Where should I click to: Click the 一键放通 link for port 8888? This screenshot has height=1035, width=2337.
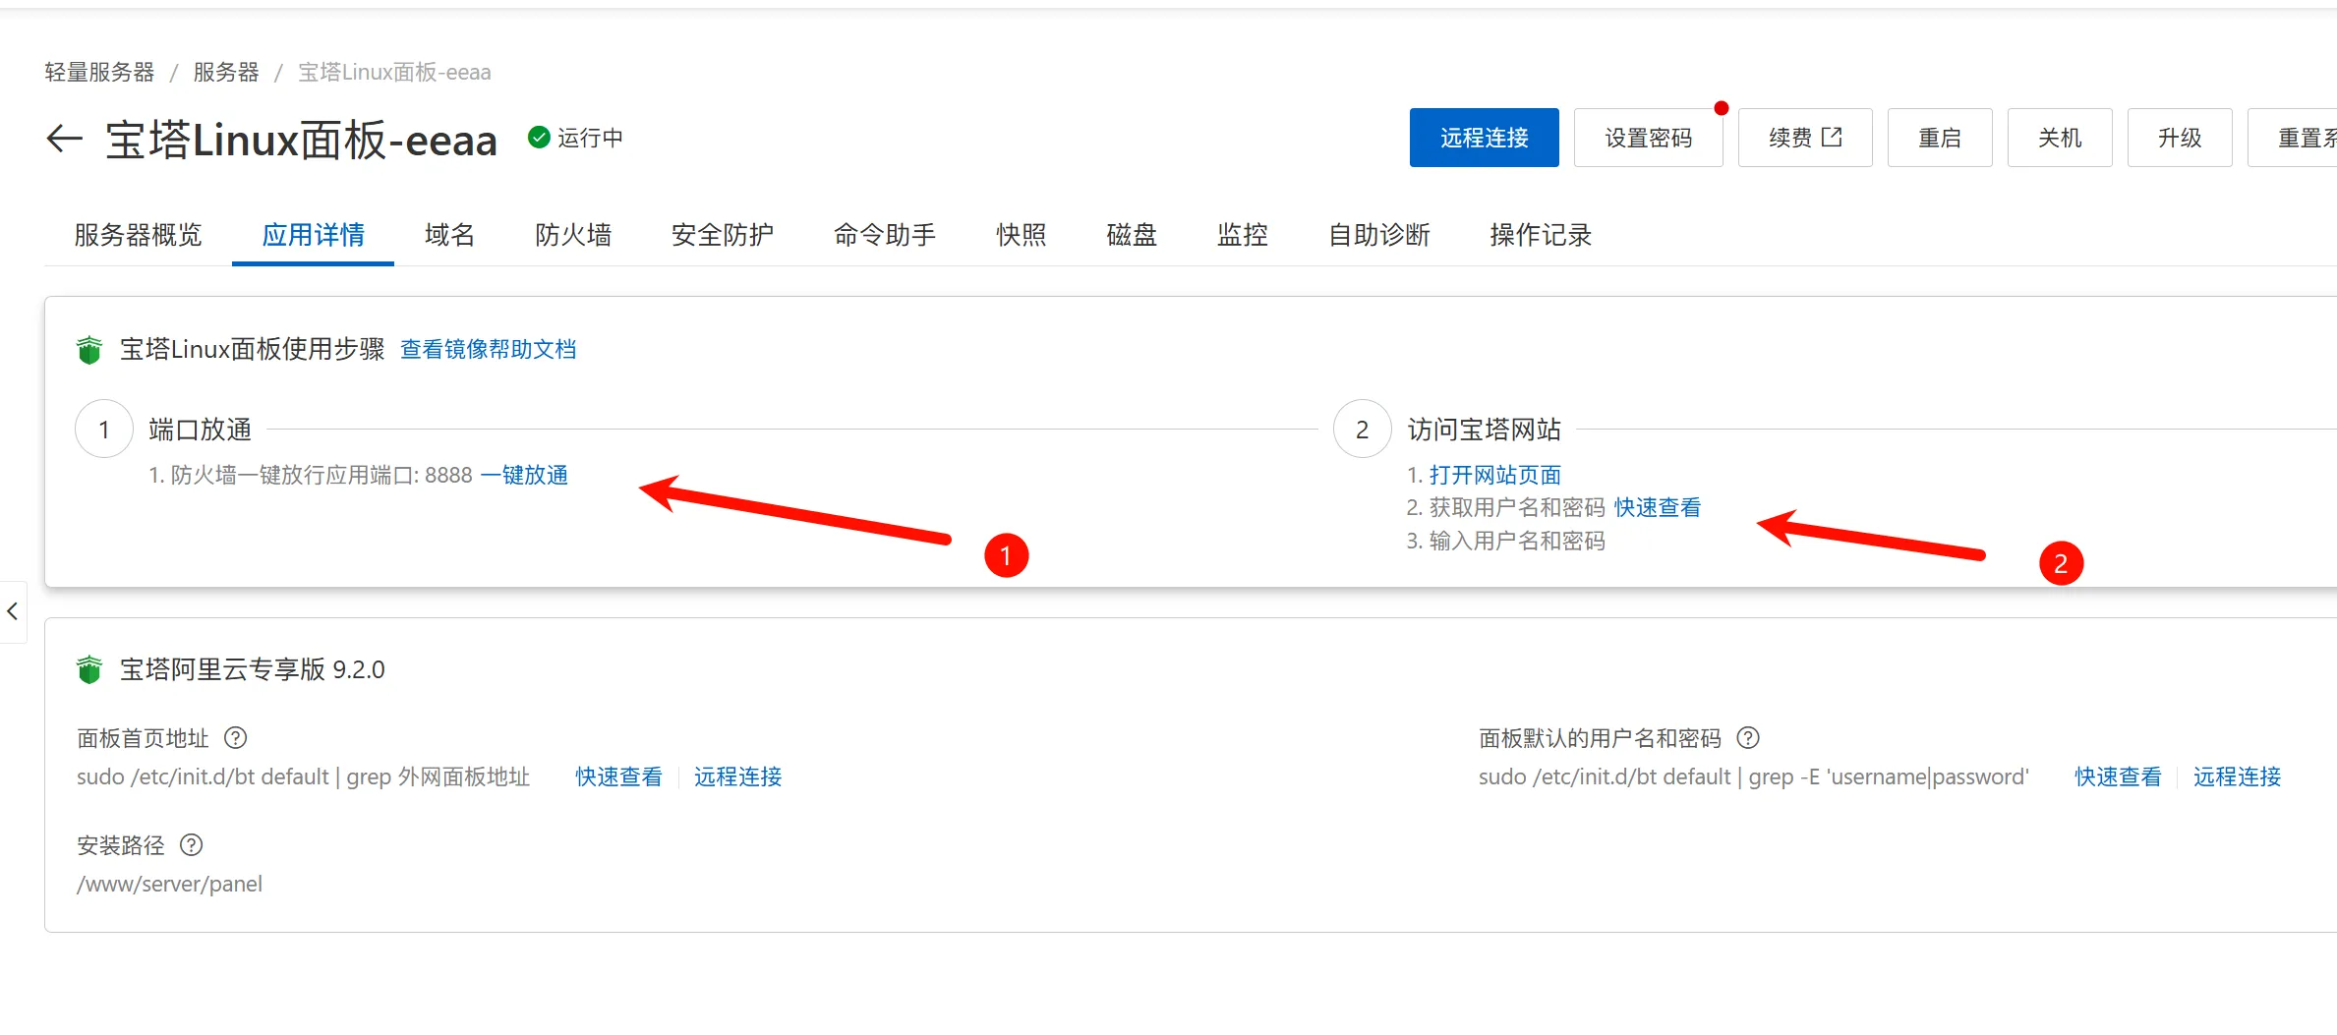(x=524, y=475)
